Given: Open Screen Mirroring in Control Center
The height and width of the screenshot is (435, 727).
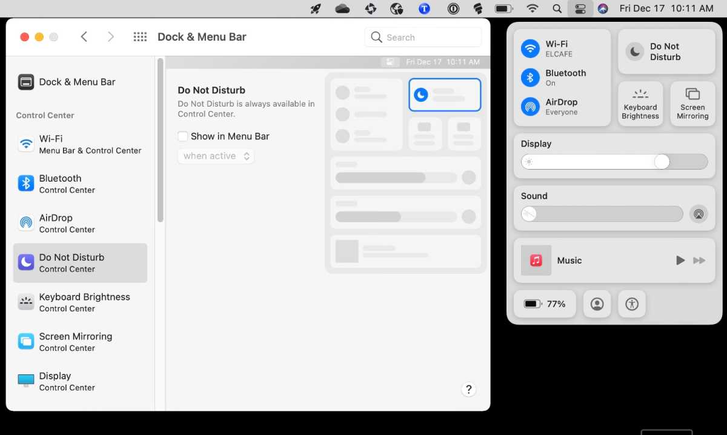Looking at the screenshot, I should click(692, 104).
